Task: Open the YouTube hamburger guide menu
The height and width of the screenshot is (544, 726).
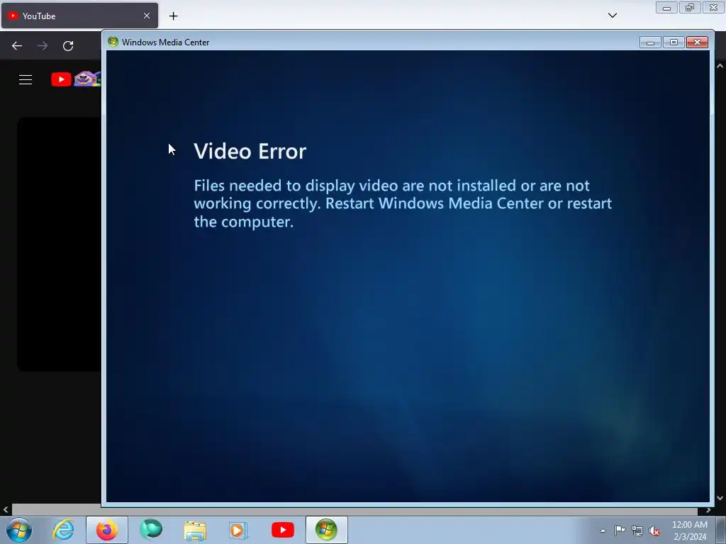Action: (26, 79)
